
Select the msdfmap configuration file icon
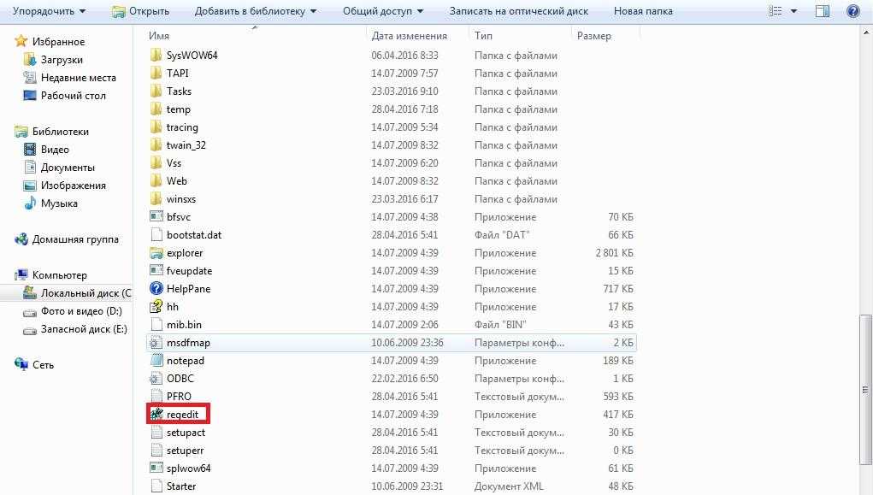(156, 343)
